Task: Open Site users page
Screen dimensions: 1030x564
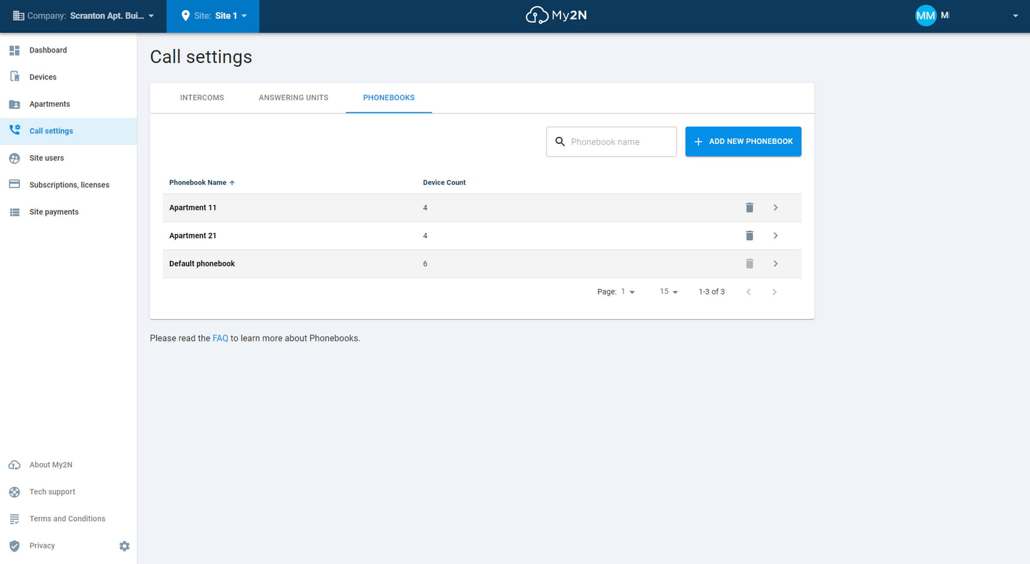Action: pos(68,158)
